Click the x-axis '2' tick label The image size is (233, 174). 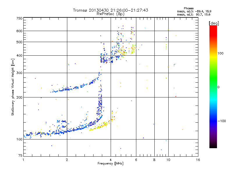pos(67,160)
